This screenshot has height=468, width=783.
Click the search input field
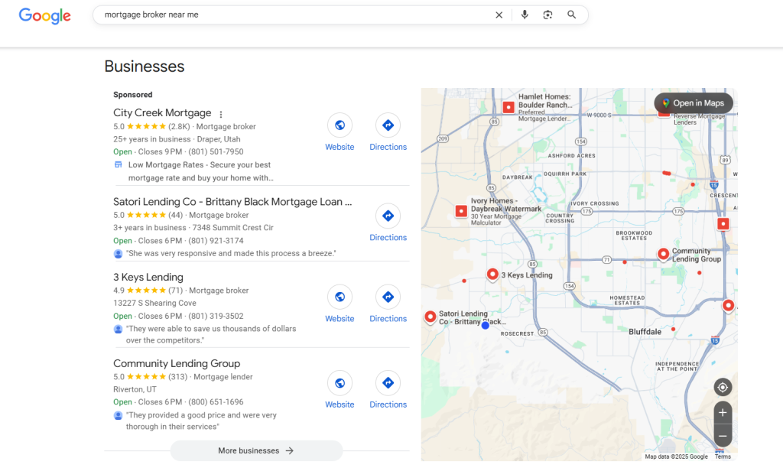tap(294, 15)
